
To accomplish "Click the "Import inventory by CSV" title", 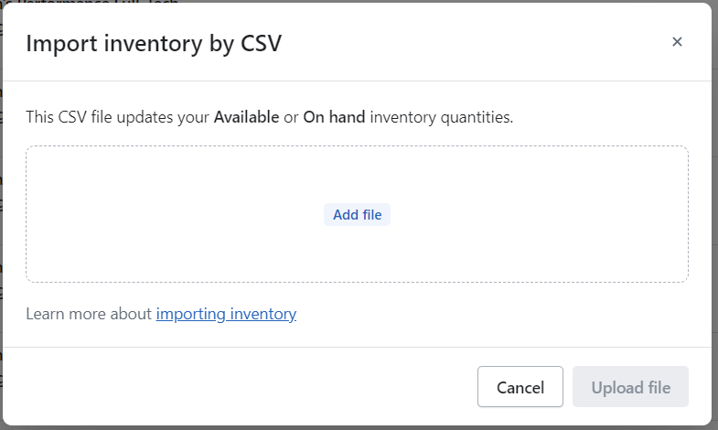I will [x=154, y=43].
